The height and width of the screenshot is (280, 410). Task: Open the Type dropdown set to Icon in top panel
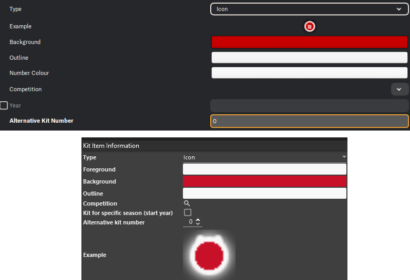pos(309,9)
